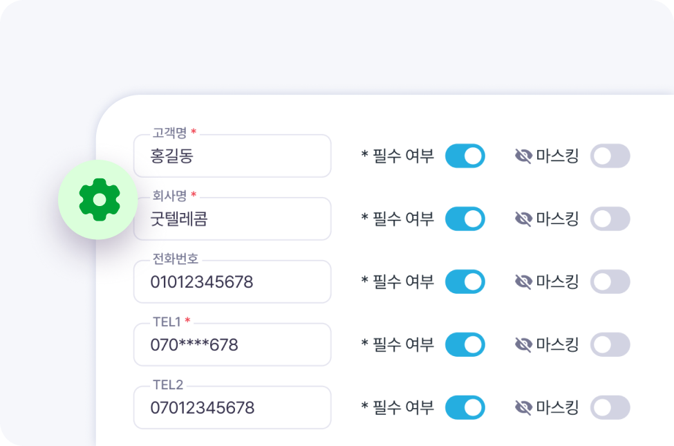This screenshot has height=446, width=674.
Task: Toggle 필수 여부 switch for 회사명
Action: click(465, 219)
